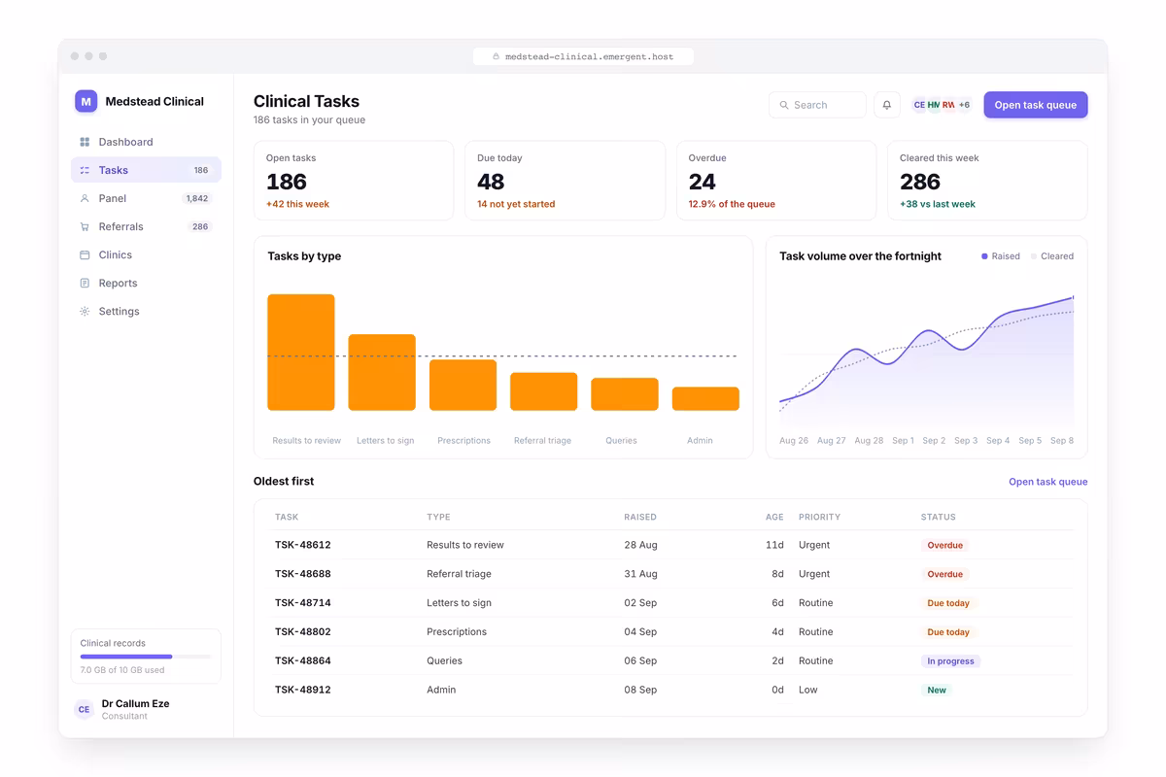Toggle the Raised series legend
Image resolution: width=1166 pixels, height=777 pixels.
click(1001, 256)
